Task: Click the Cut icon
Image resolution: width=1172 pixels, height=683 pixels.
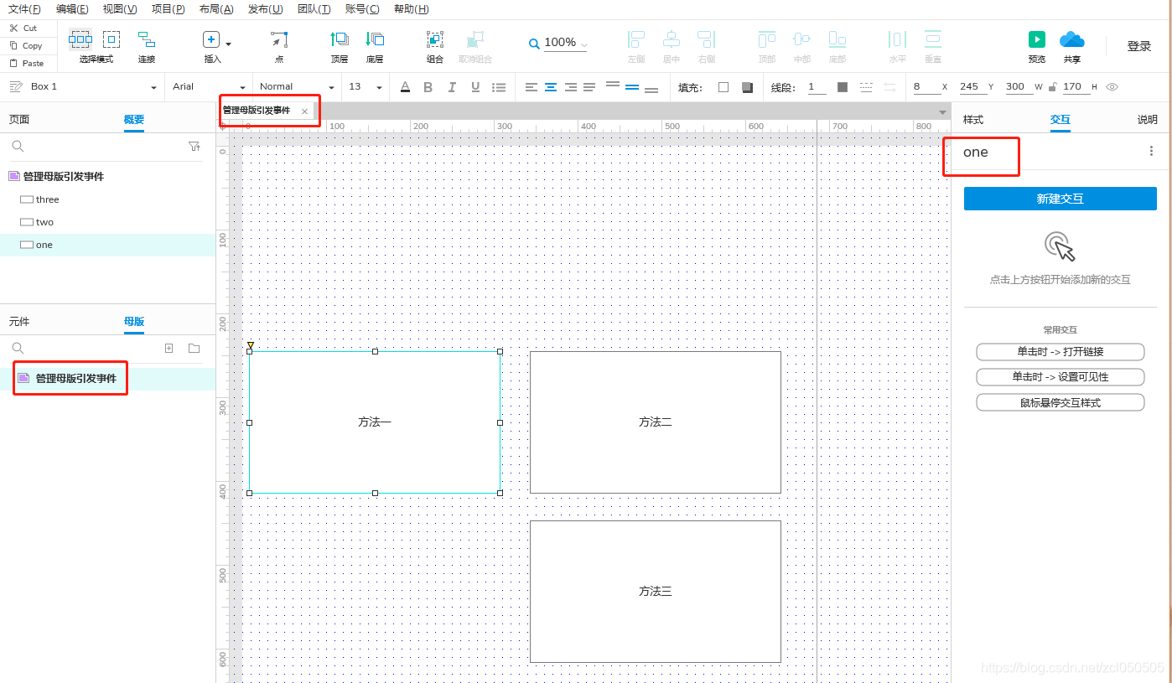Action: pyautogui.click(x=13, y=28)
